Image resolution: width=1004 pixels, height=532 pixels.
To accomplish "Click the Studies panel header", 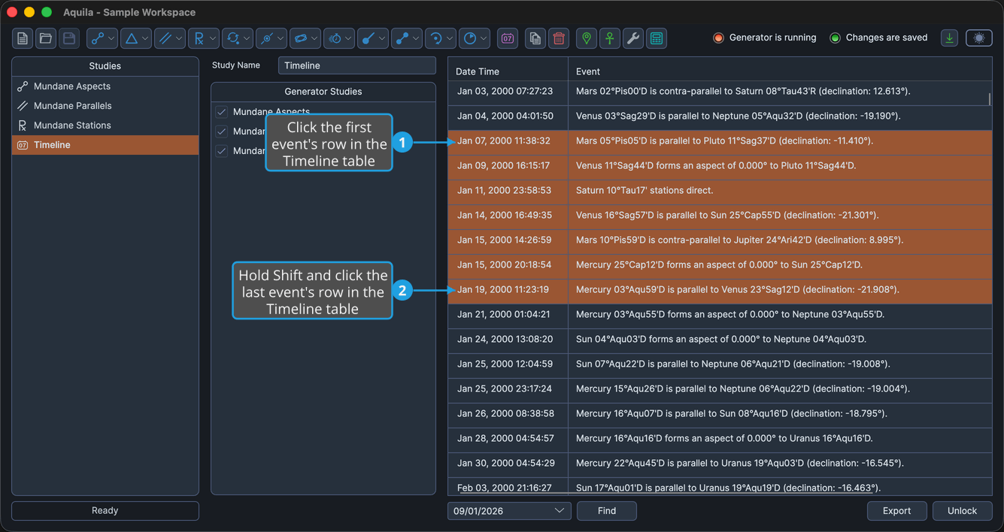I will click(x=105, y=66).
